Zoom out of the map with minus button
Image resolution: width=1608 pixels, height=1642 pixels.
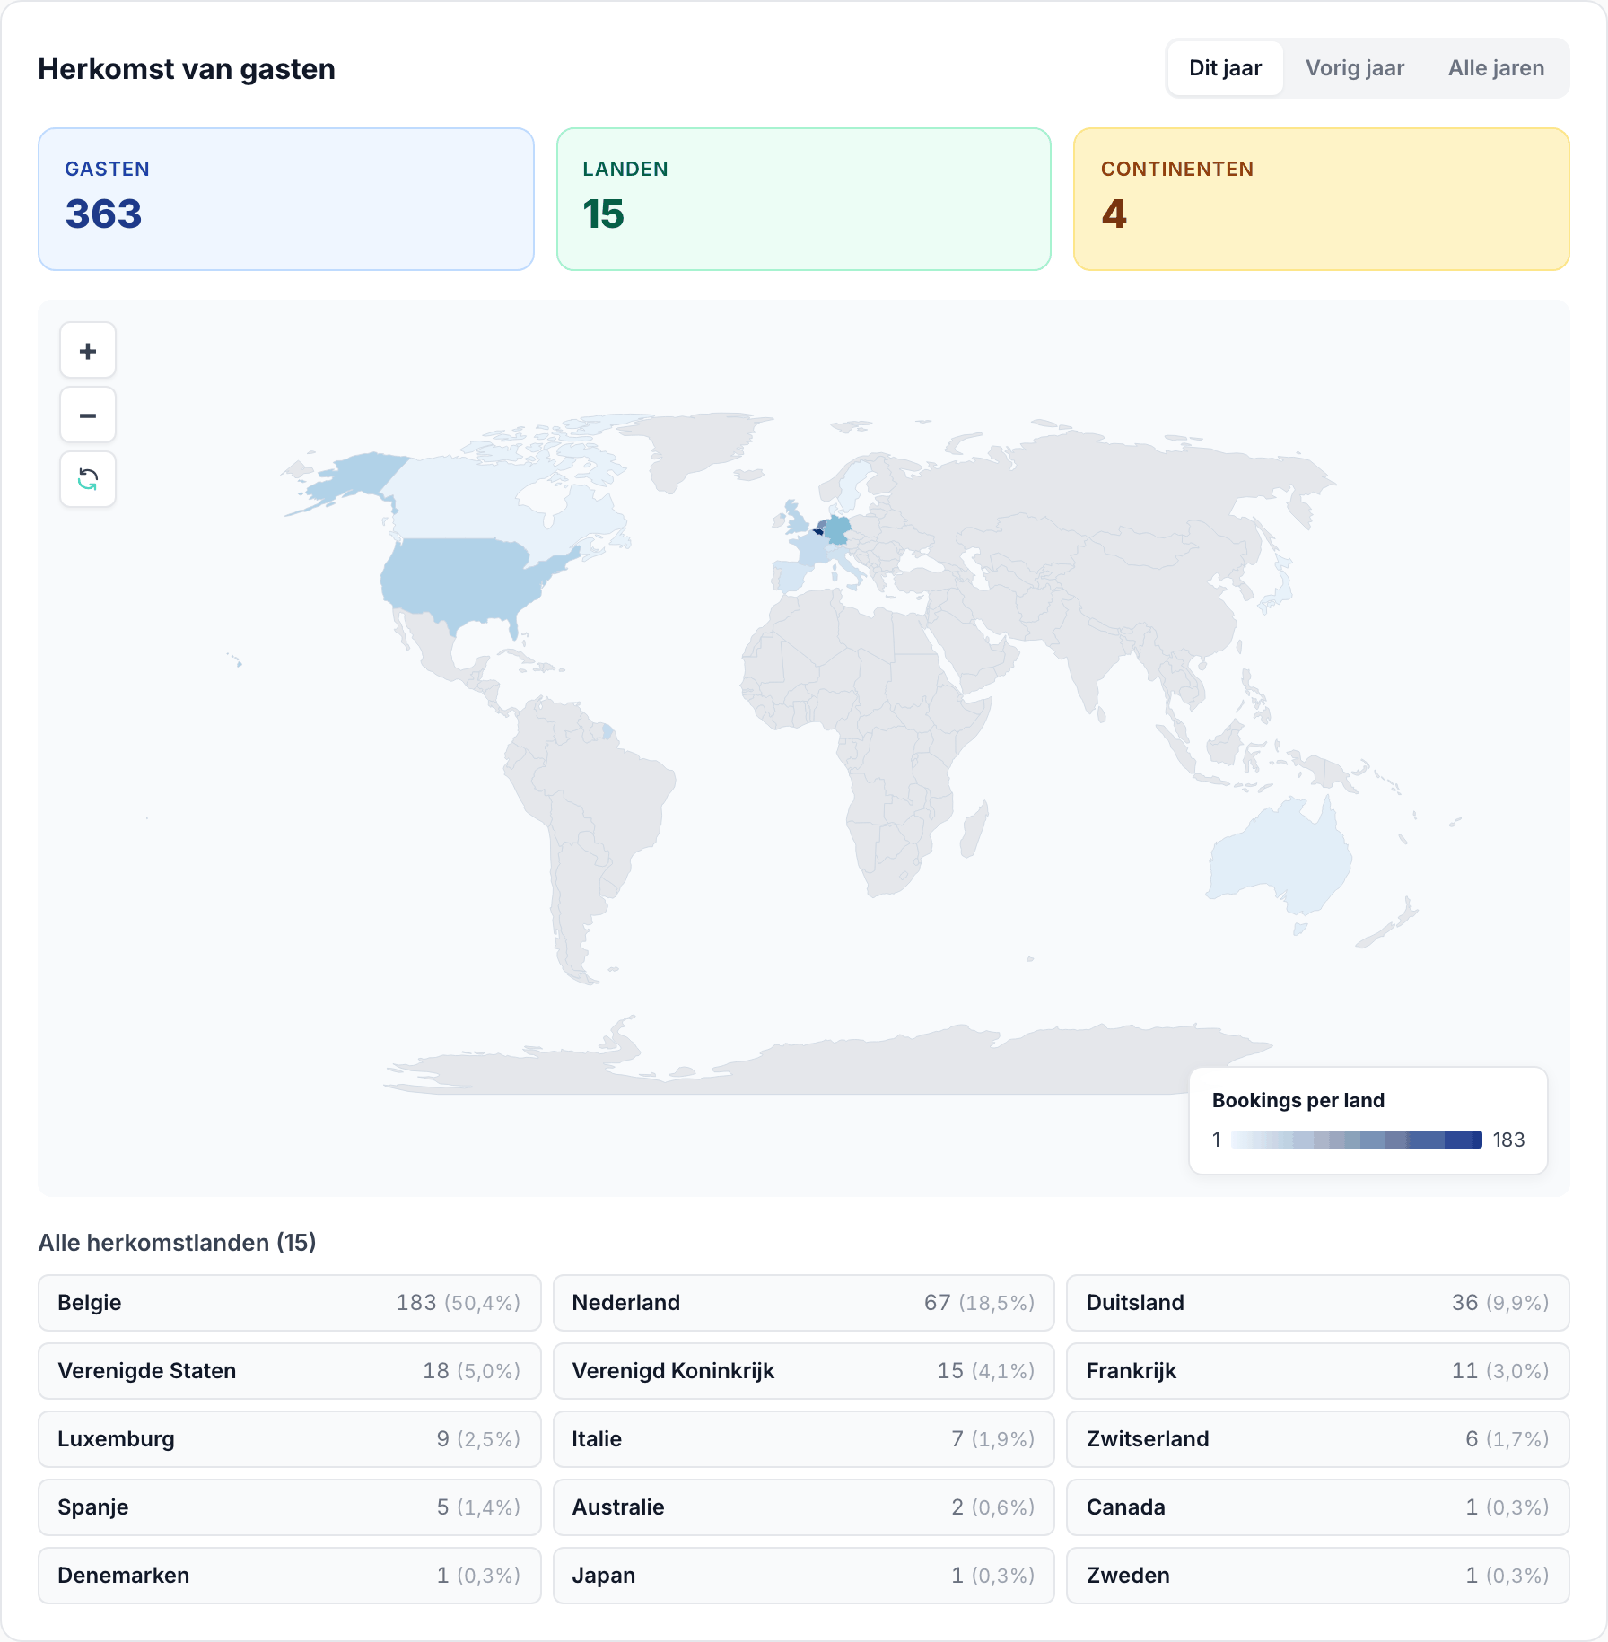(x=88, y=415)
